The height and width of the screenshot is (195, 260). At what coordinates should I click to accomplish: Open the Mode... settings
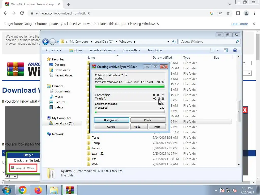139,127
